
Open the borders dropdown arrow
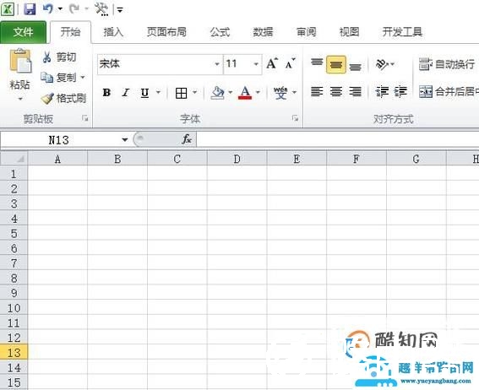click(194, 92)
